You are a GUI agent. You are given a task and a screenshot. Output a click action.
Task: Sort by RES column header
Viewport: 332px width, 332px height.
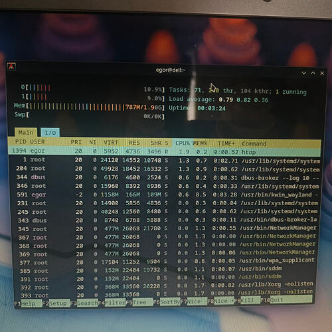(134, 143)
